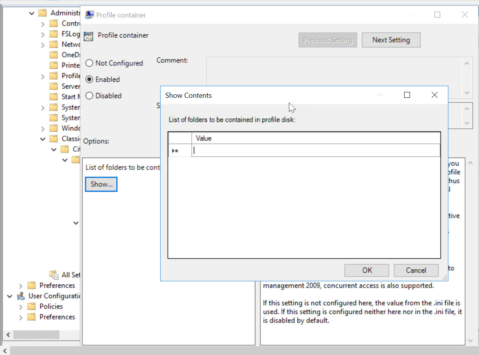
Task: Select the FSLogix folder icon
Action: (x=54, y=34)
